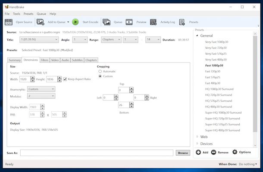Viewport: 263px width, 172px height.
Task: Switch to the Chapters tab
Action: click(91, 60)
